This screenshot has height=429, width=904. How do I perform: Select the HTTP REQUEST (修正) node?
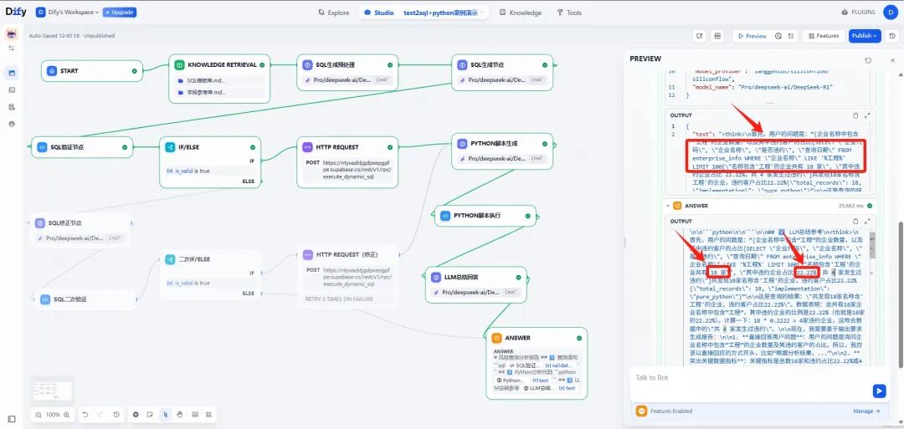347,277
